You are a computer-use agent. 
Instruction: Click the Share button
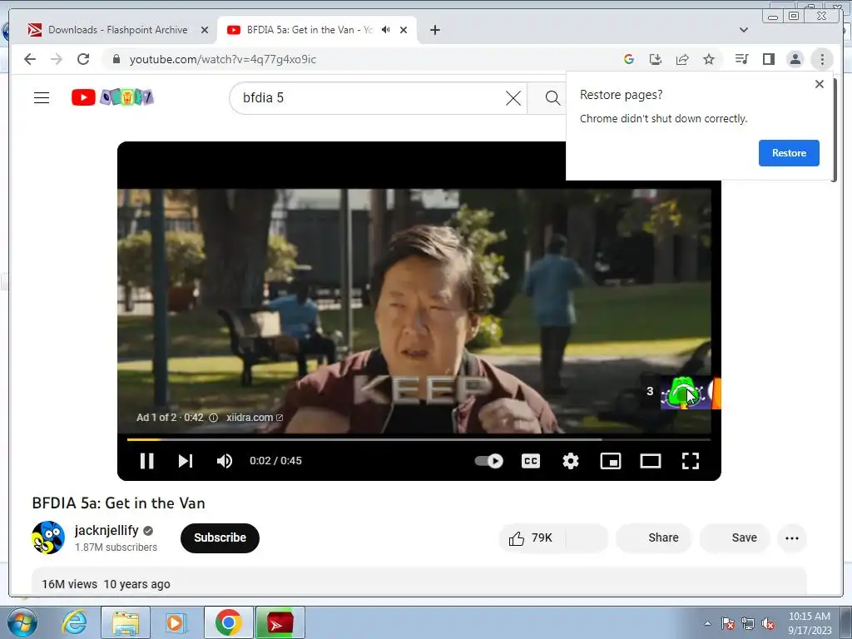(x=654, y=538)
